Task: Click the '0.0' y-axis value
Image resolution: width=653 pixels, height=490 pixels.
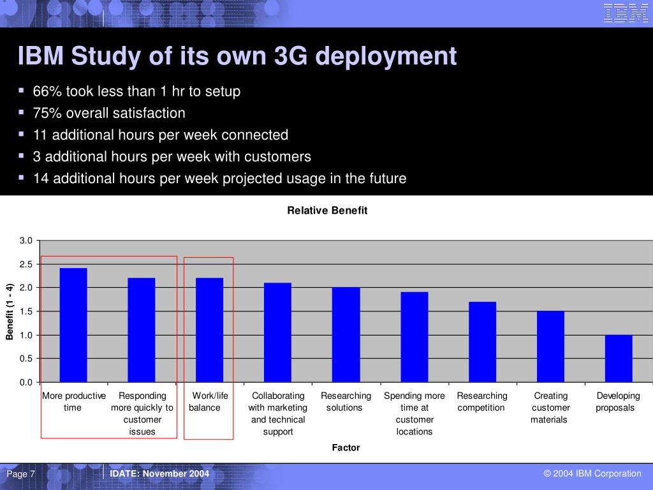Action: (x=26, y=382)
